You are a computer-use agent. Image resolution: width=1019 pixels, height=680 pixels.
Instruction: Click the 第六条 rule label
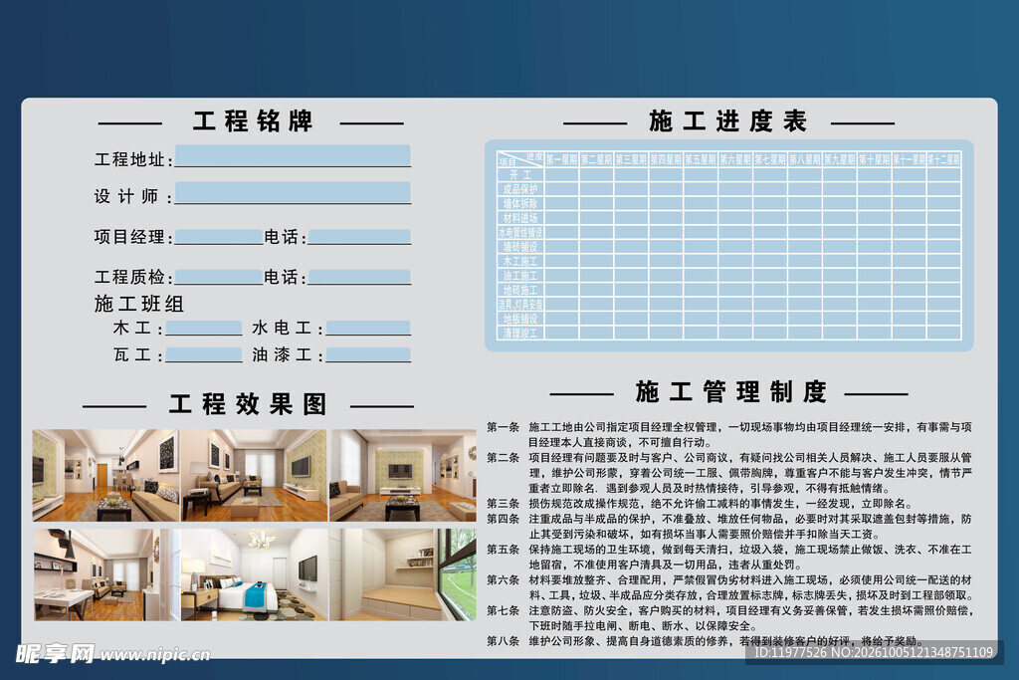[x=504, y=579]
